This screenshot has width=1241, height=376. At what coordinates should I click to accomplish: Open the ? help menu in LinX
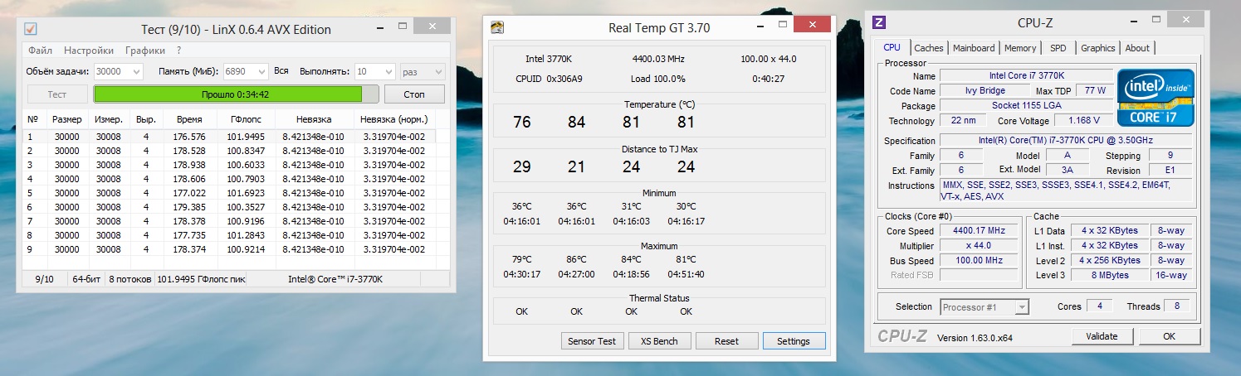(178, 51)
